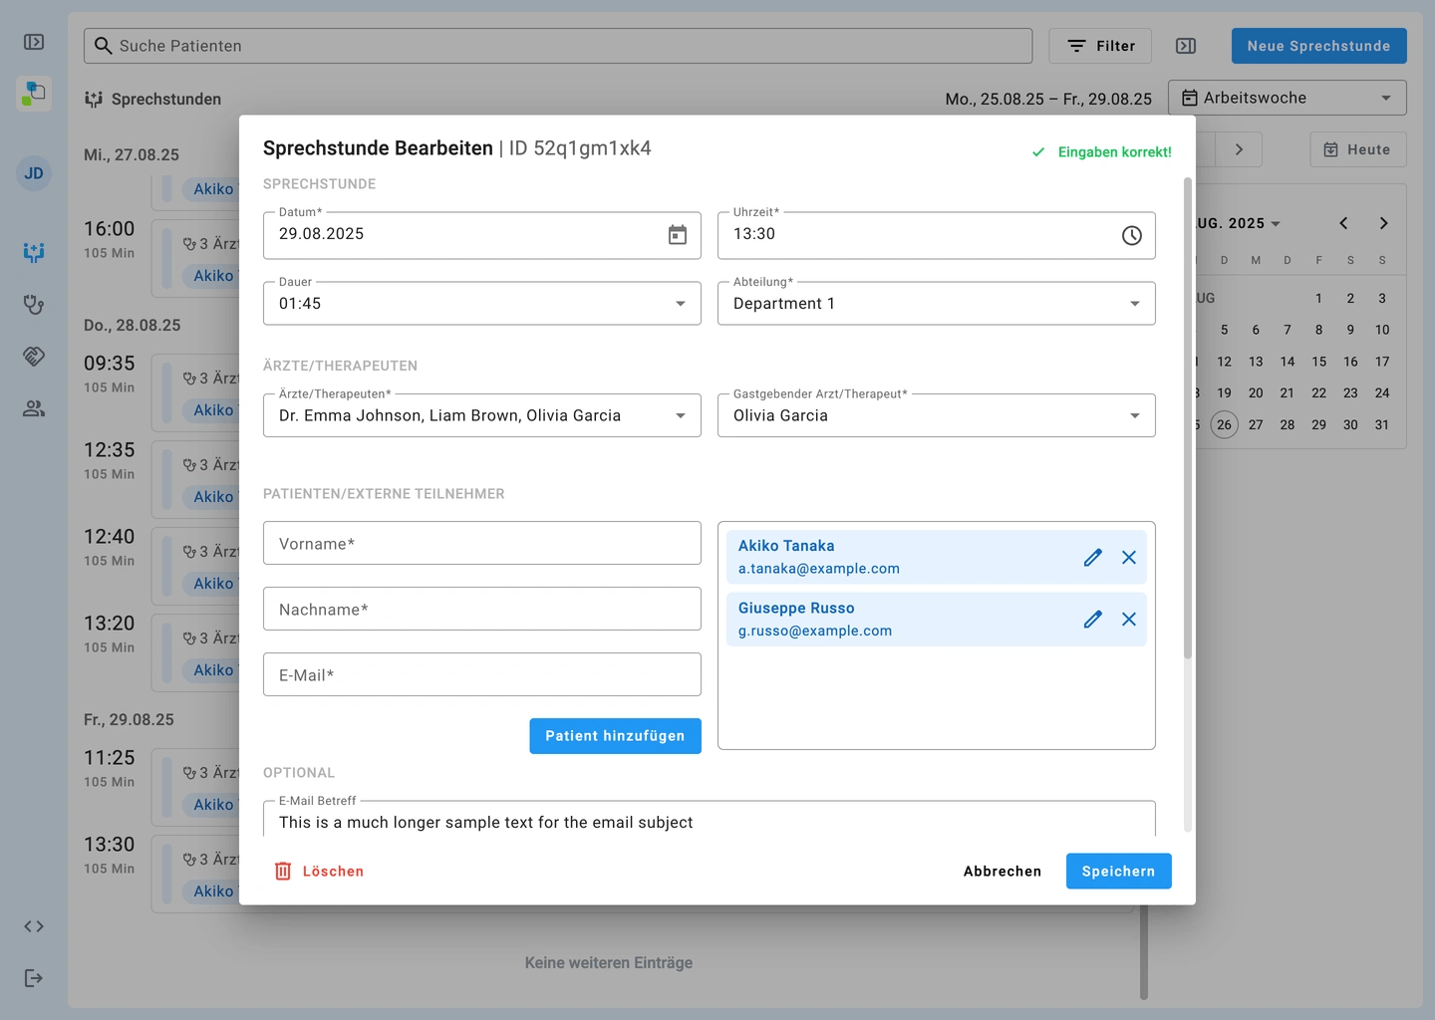Open the date picker calendar icon
The height and width of the screenshot is (1020, 1435).
(677, 235)
